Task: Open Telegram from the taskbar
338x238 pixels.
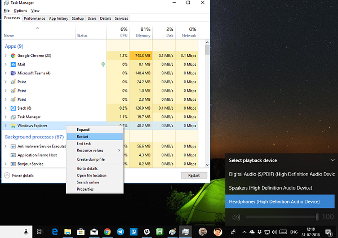Action: [120, 232]
